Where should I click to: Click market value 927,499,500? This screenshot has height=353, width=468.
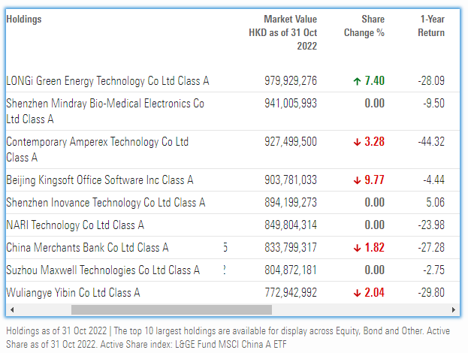tap(291, 142)
